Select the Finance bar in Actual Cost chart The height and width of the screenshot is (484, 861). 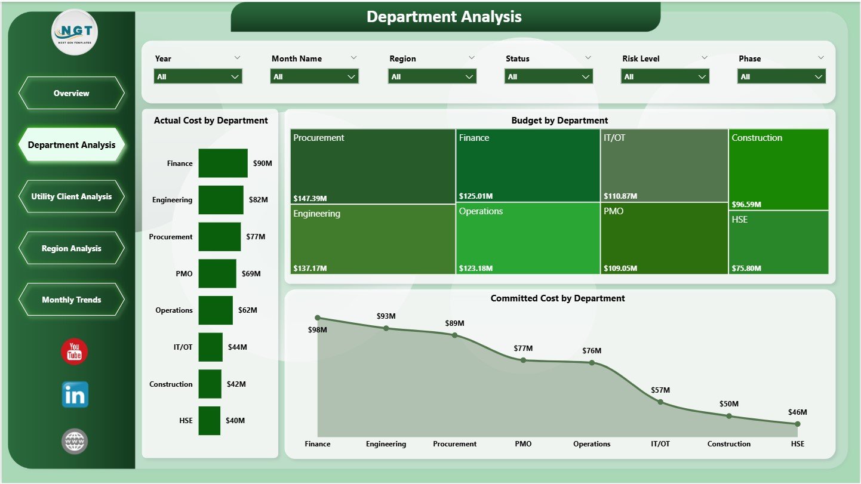223,163
